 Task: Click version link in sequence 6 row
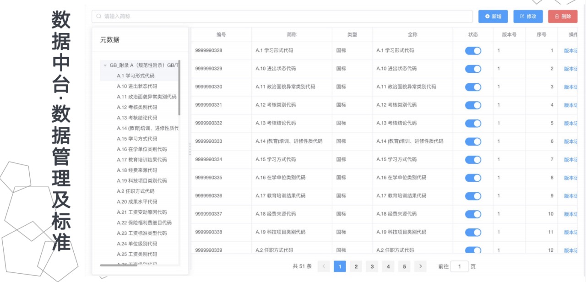pyautogui.click(x=570, y=141)
